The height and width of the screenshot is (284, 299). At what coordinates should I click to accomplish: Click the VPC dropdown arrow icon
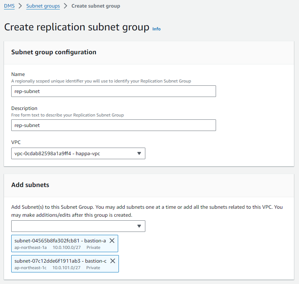pyautogui.click(x=139, y=153)
